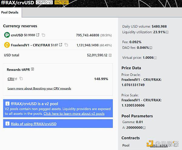Copy FraxlendV1 CRV/FRAX address icon
The height and width of the screenshot is (150, 182).
(x=66, y=45)
